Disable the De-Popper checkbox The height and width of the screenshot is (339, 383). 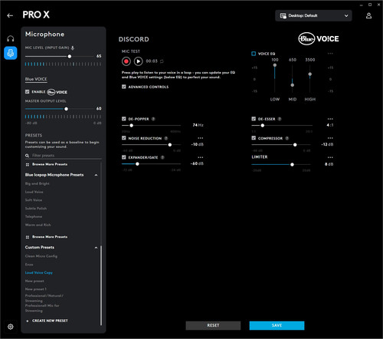(x=124, y=119)
